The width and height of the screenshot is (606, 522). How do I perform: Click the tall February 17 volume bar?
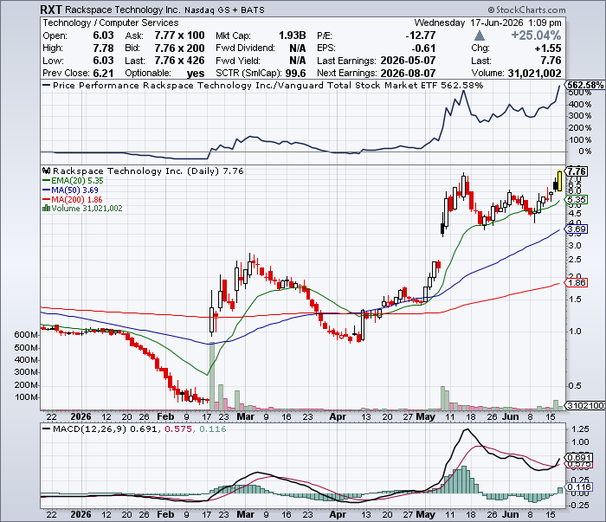click(x=212, y=376)
